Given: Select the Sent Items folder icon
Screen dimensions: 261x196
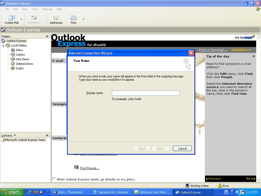Looking at the screenshot, I should [13, 59].
